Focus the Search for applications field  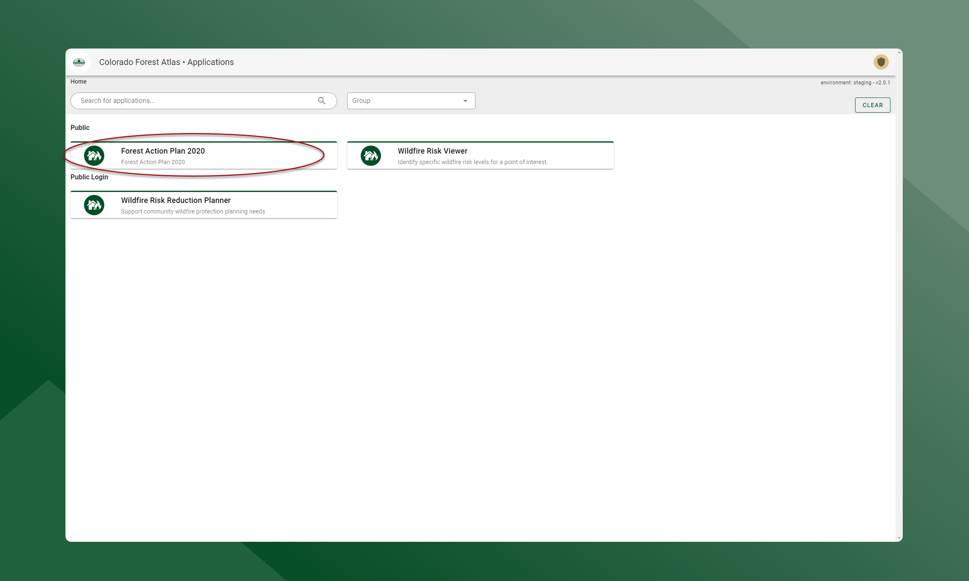tap(194, 101)
